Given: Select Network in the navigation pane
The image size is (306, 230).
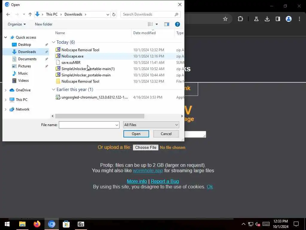Looking at the screenshot, I should click(x=22, y=109).
